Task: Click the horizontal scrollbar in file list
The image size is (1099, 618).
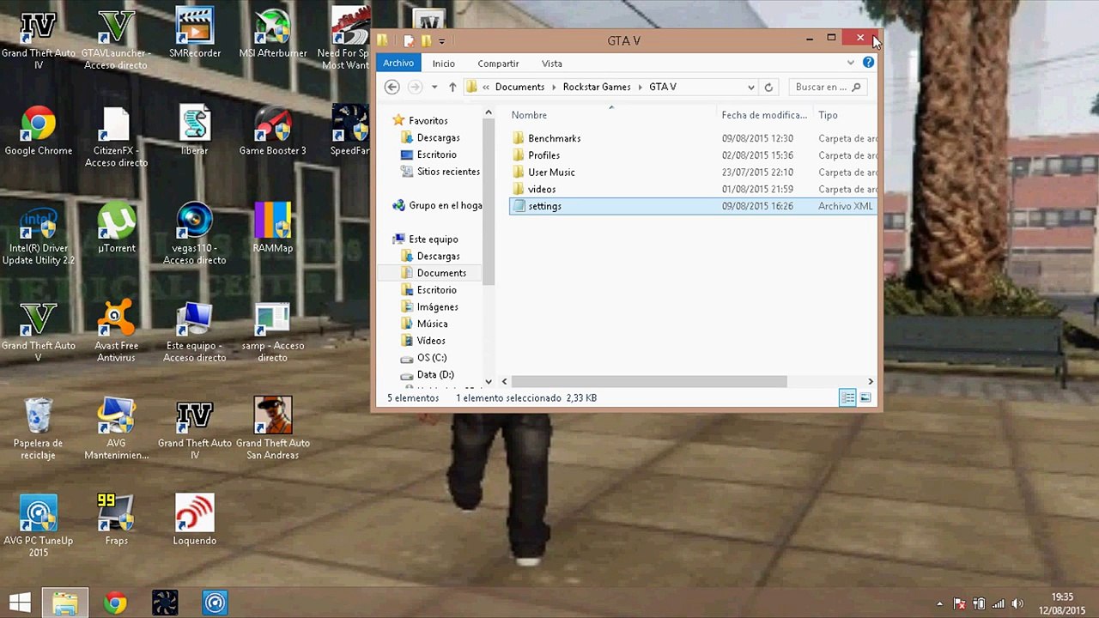Action: point(649,381)
